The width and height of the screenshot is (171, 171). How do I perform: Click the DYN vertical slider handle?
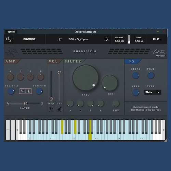(x=51, y=99)
